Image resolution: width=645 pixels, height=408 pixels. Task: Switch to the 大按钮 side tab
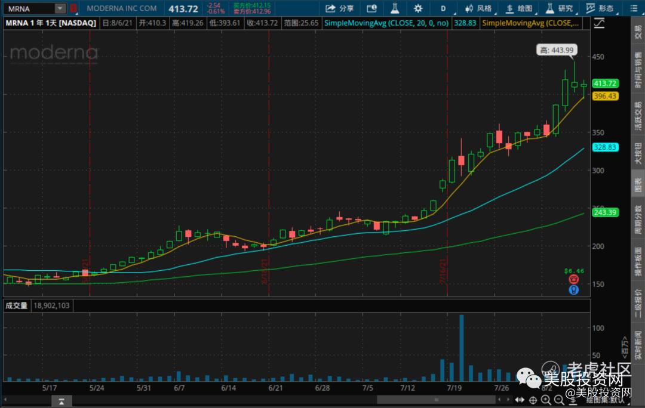click(638, 154)
